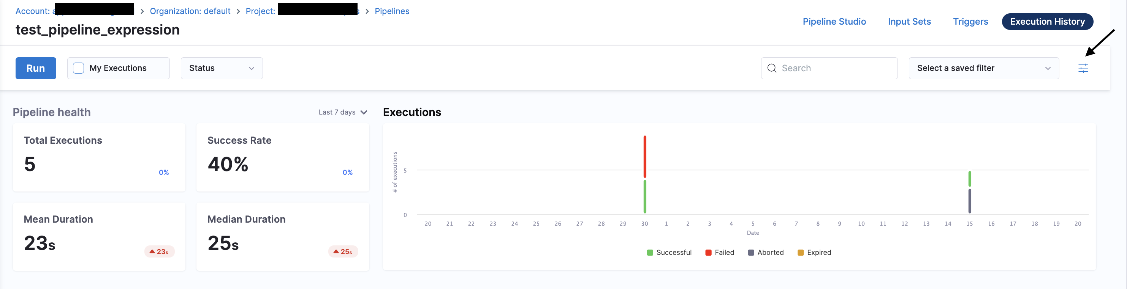The image size is (1127, 289).
Task: Switch to the Pipeline Studio tab
Action: click(x=834, y=21)
